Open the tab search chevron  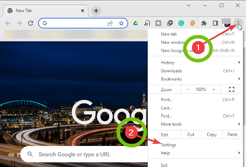point(189,5)
